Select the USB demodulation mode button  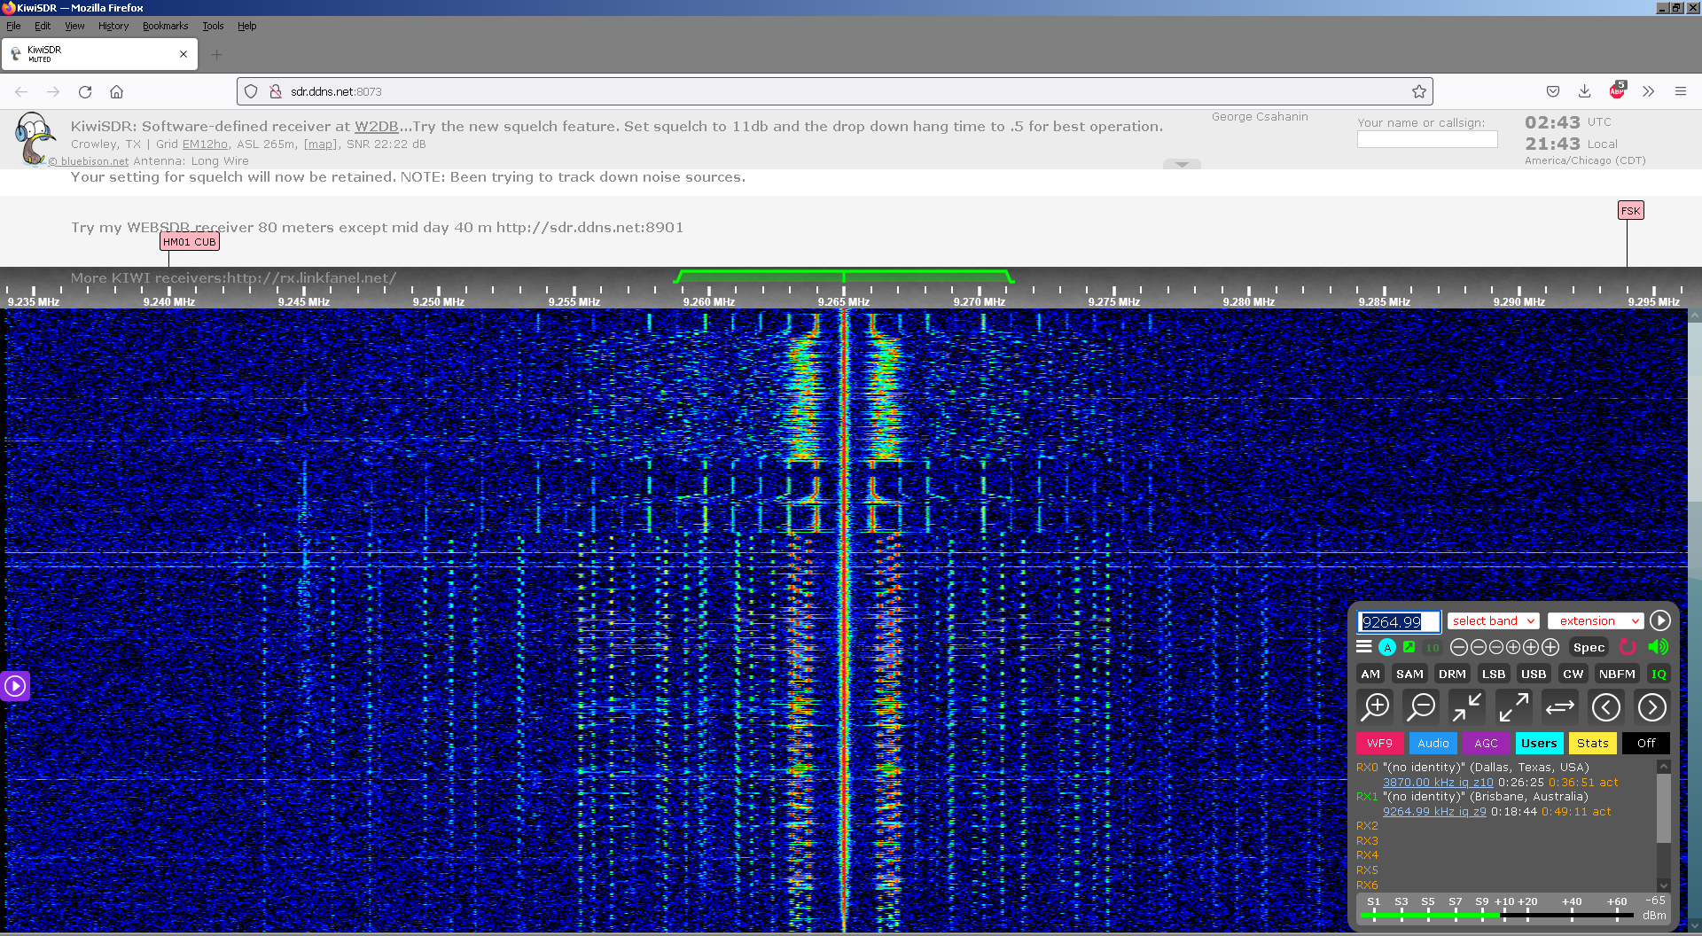point(1534,674)
